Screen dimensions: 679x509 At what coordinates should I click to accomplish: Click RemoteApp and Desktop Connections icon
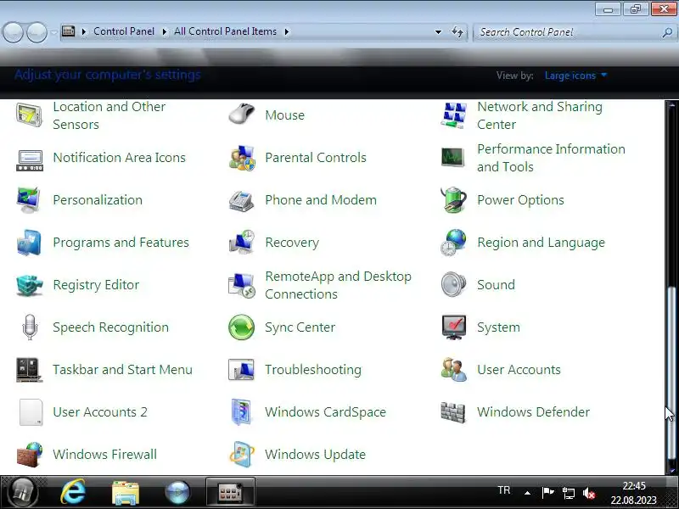(x=241, y=285)
